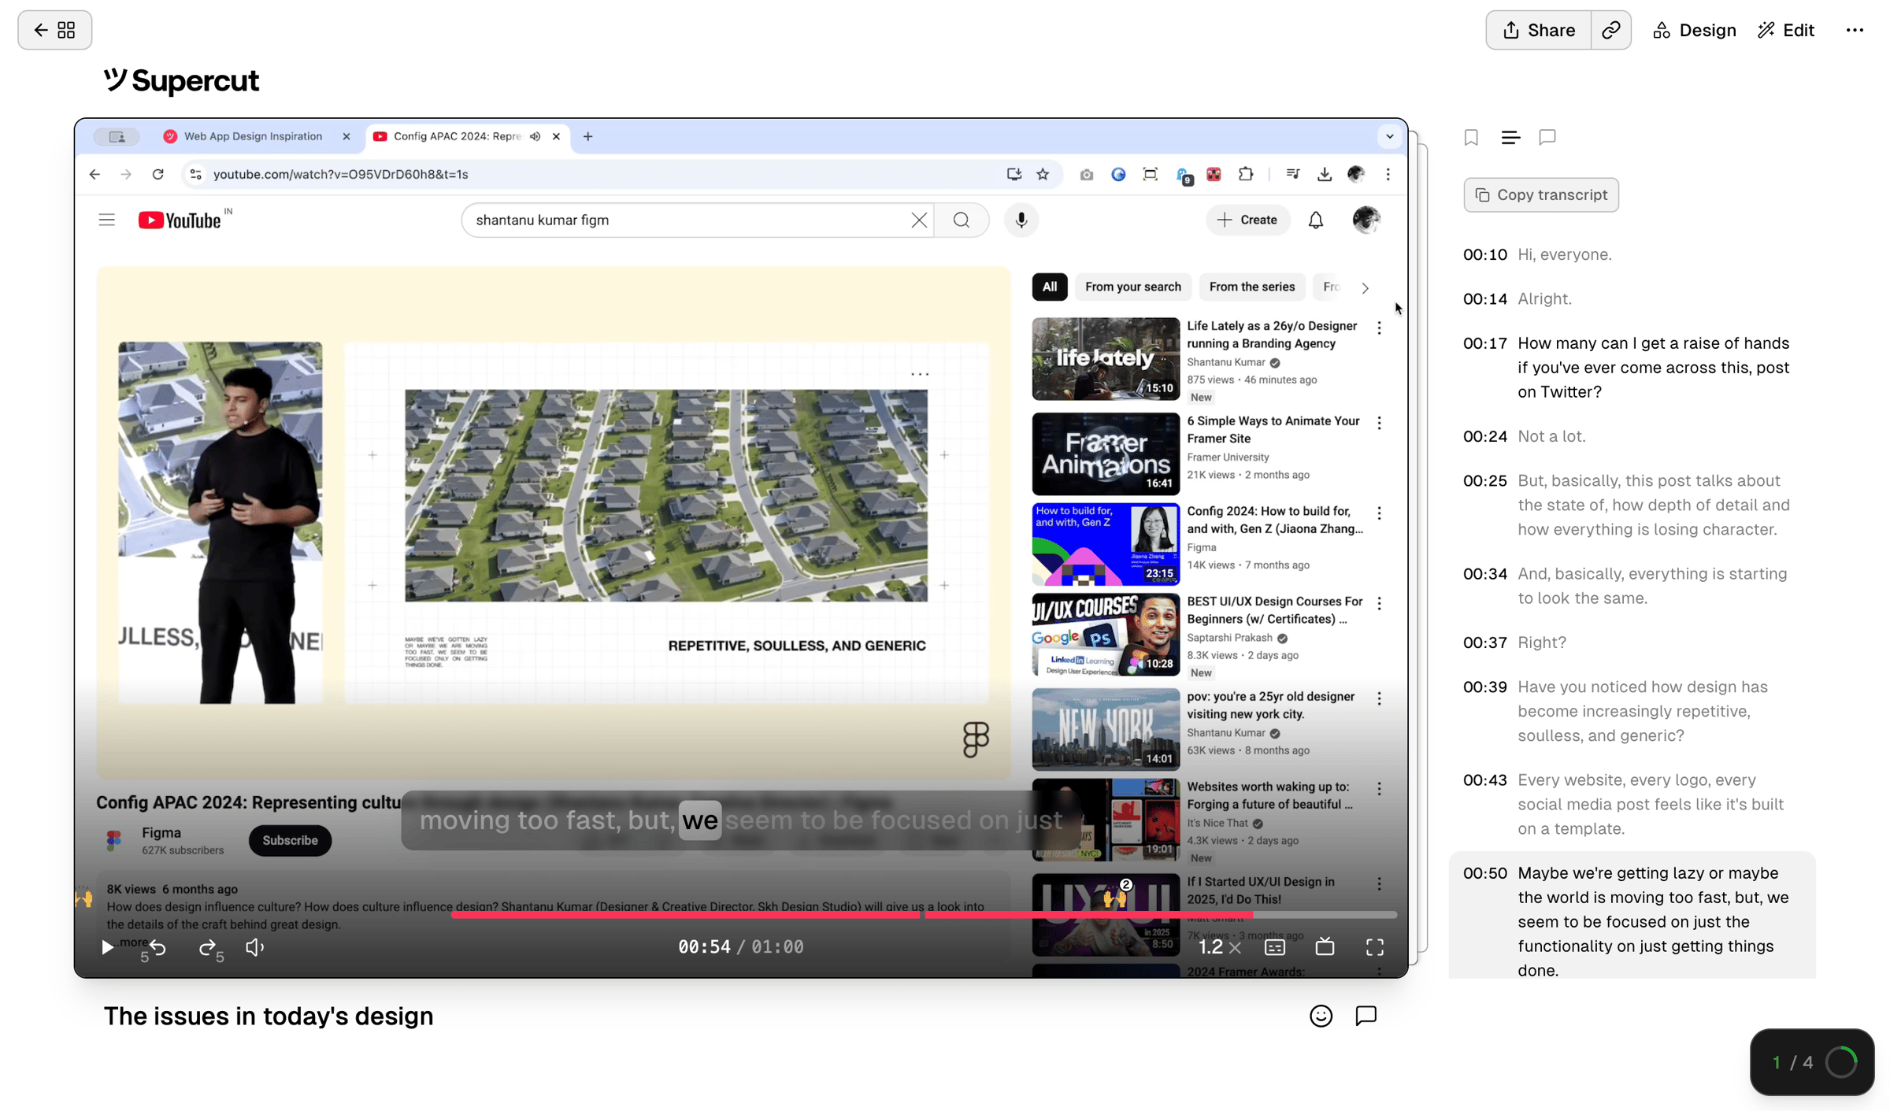The image size is (1890, 1111).
Task: Play the video
Action: point(108,947)
